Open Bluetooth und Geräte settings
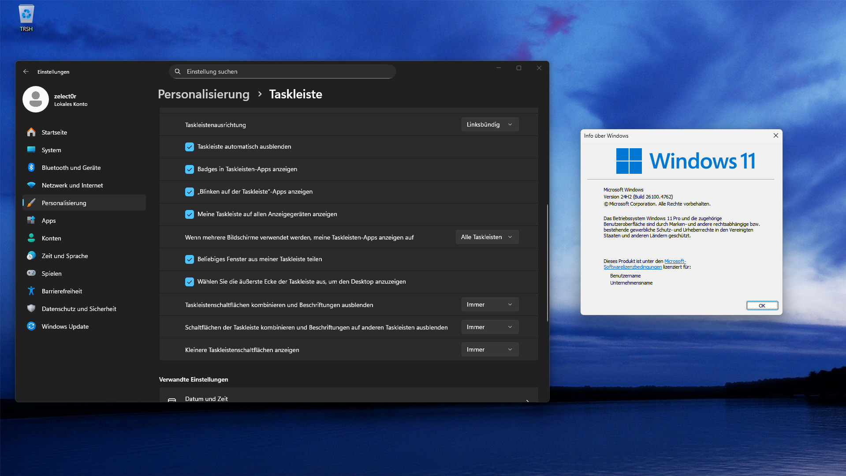Viewport: 846px width, 476px height. coord(84,168)
